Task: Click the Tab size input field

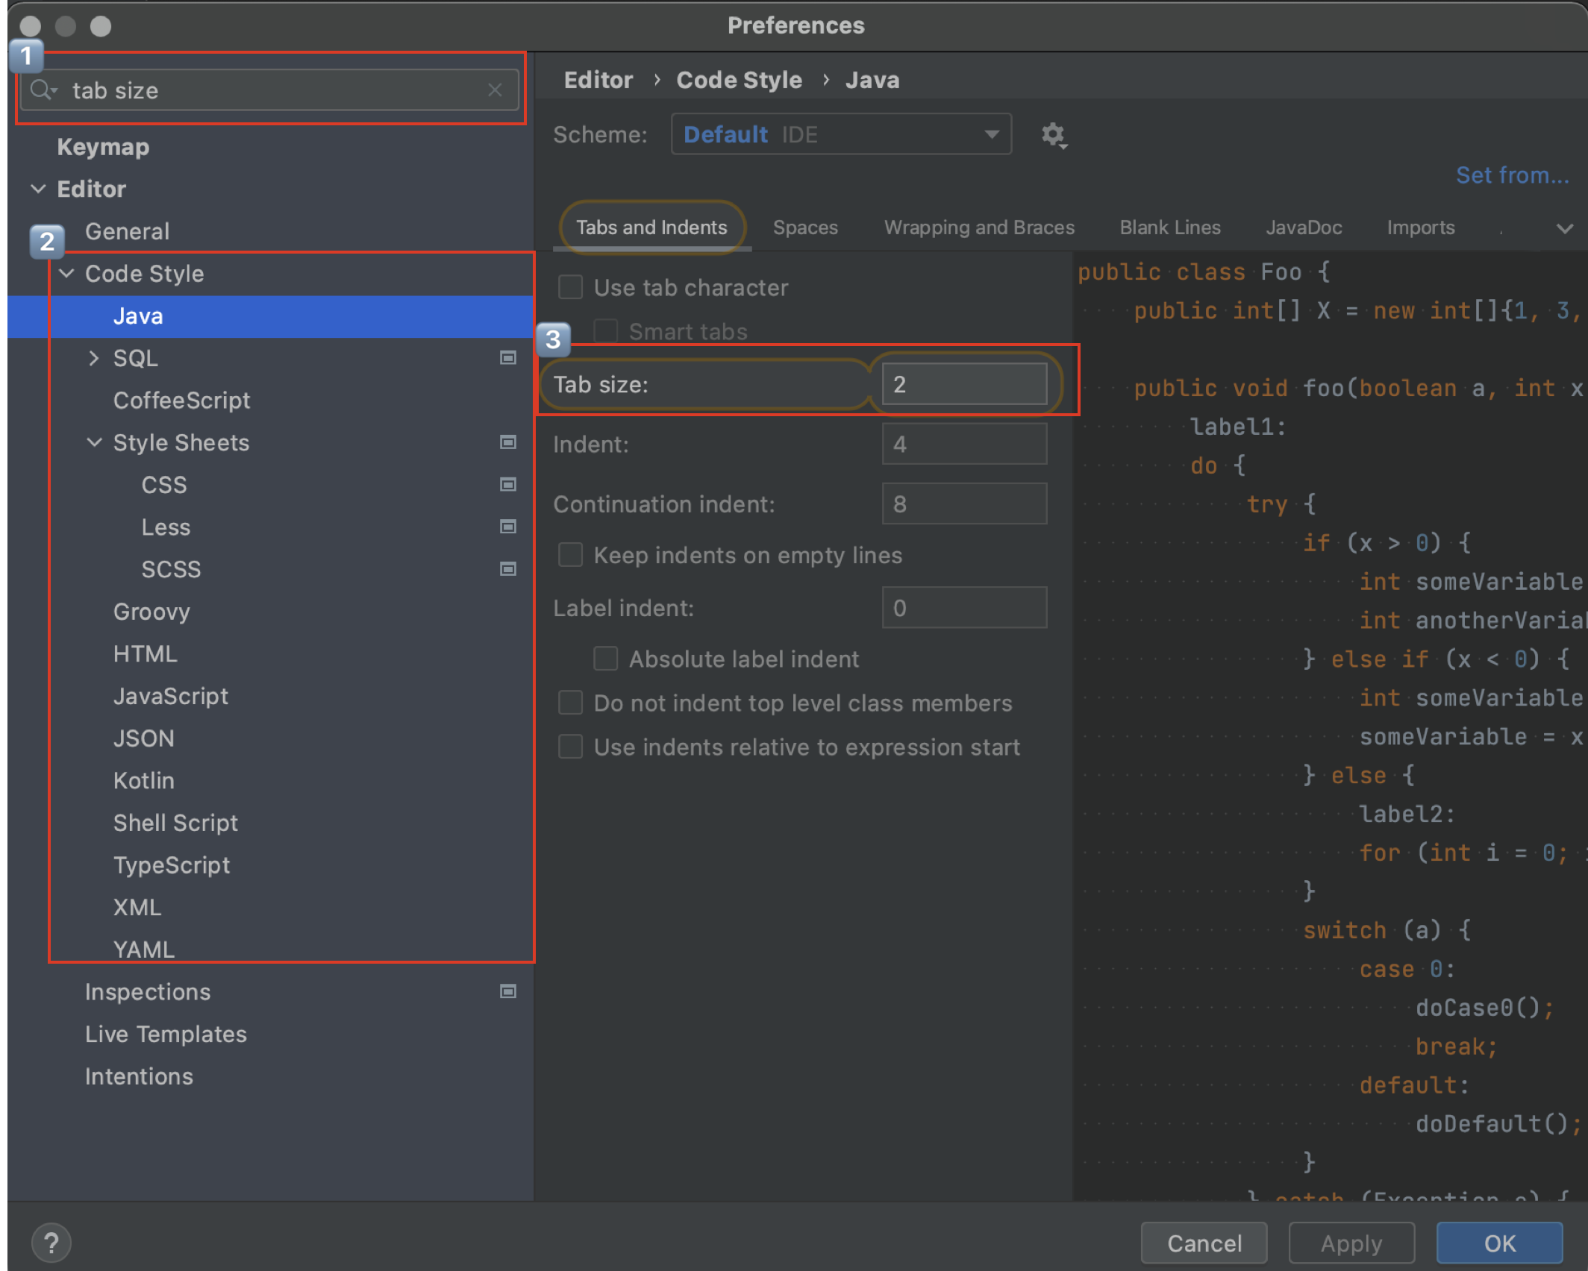Action: (x=963, y=384)
